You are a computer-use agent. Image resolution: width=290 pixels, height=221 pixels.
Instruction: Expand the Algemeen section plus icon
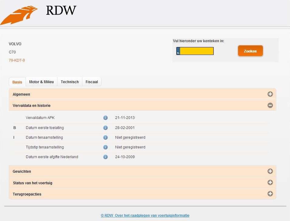pyautogui.click(x=270, y=94)
